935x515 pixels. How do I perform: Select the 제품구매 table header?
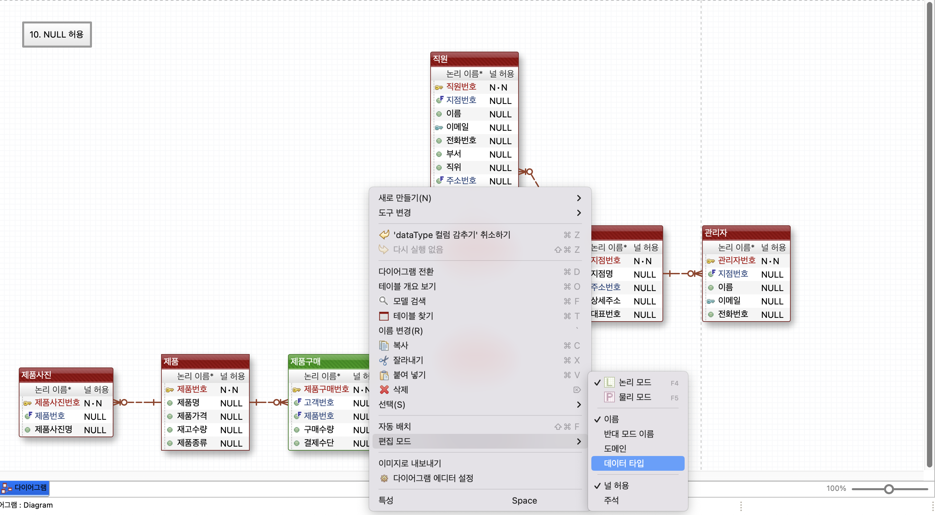pos(329,361)
